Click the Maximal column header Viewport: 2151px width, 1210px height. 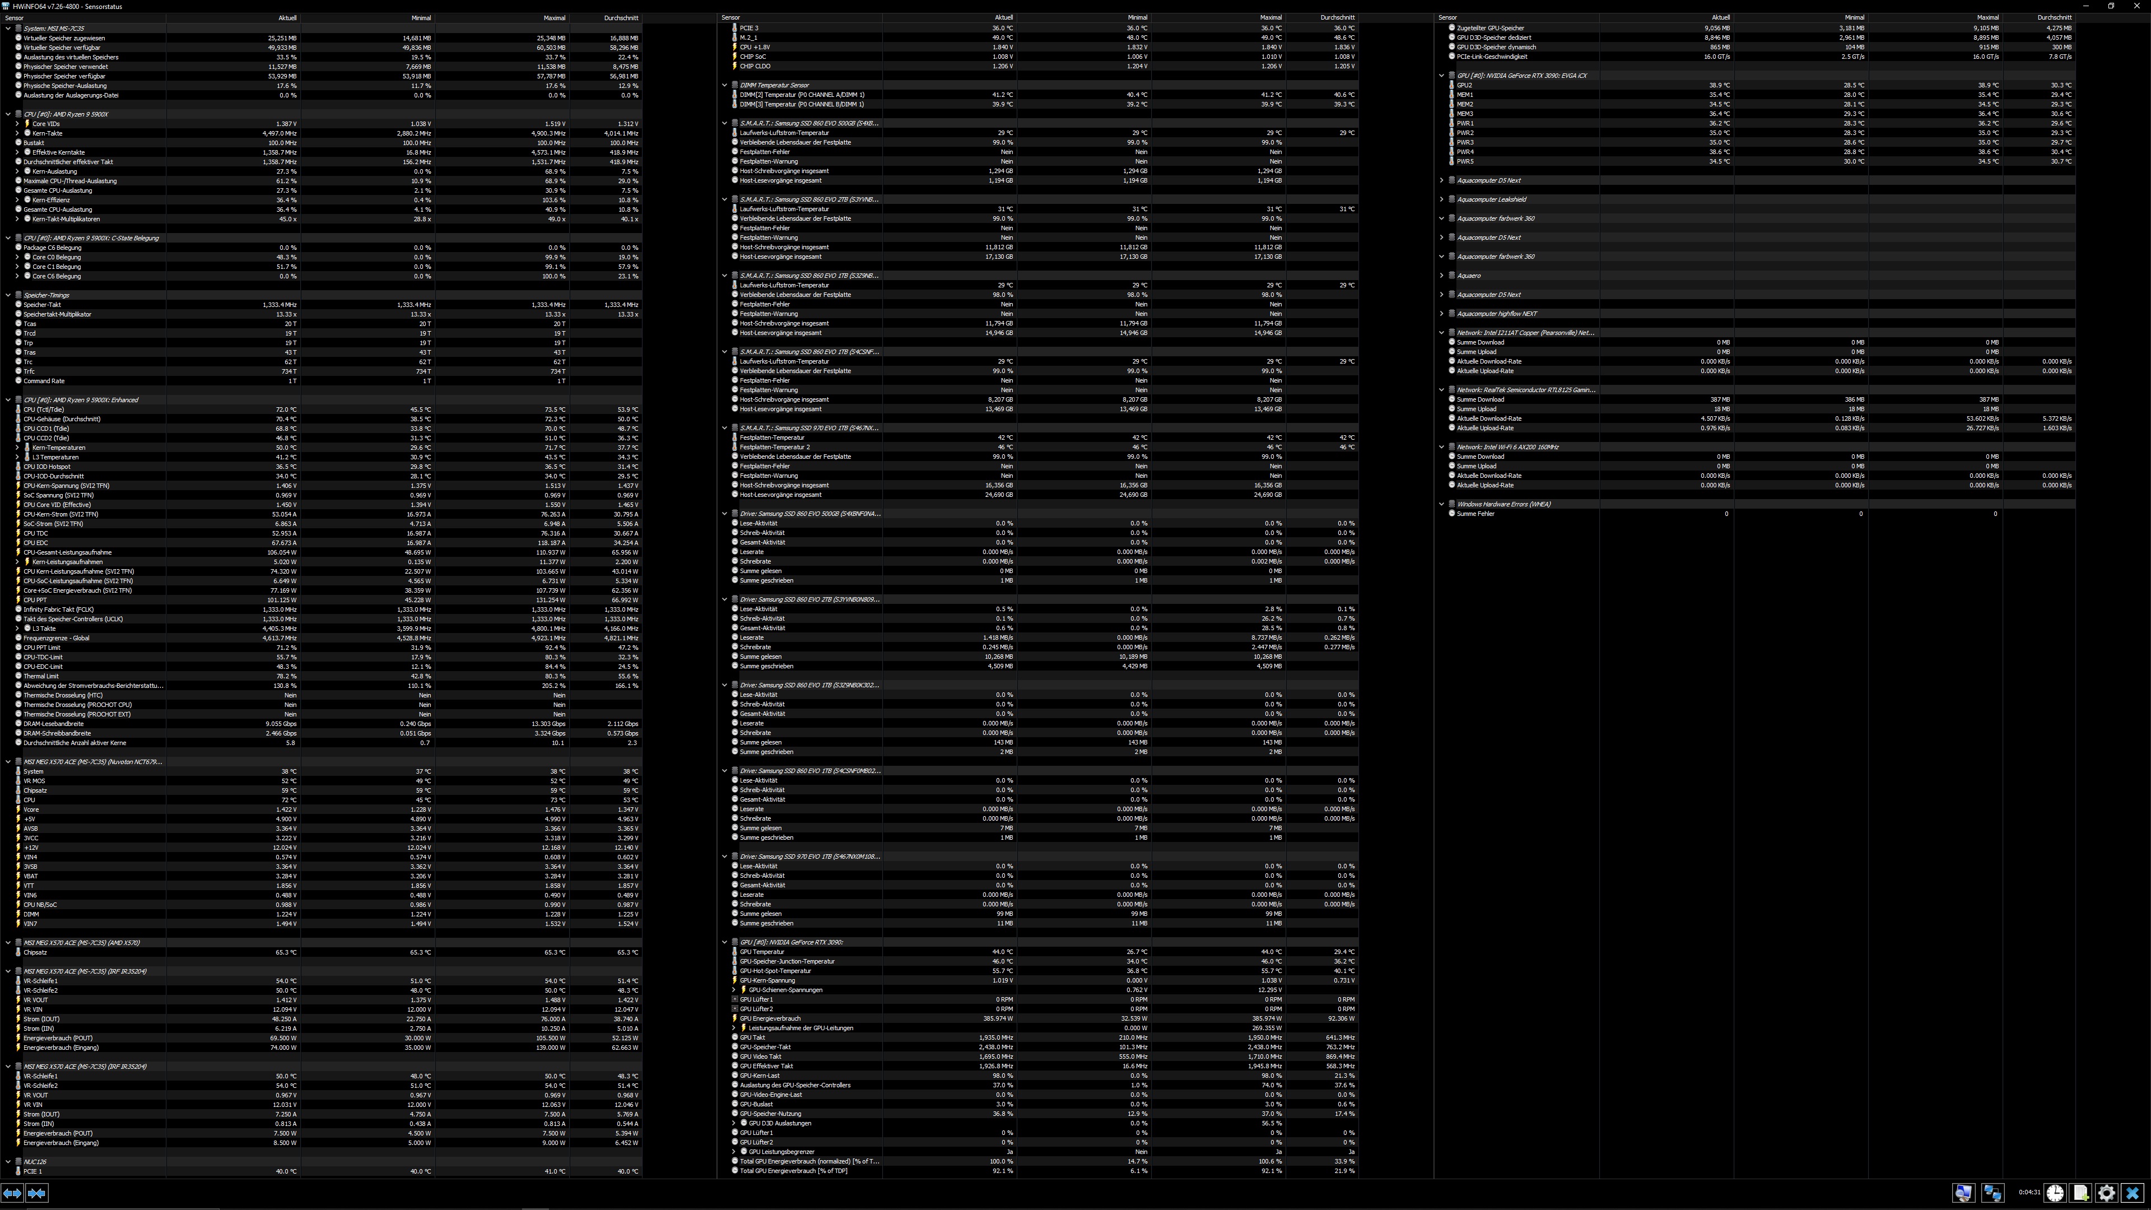click(x=555, y=17)
